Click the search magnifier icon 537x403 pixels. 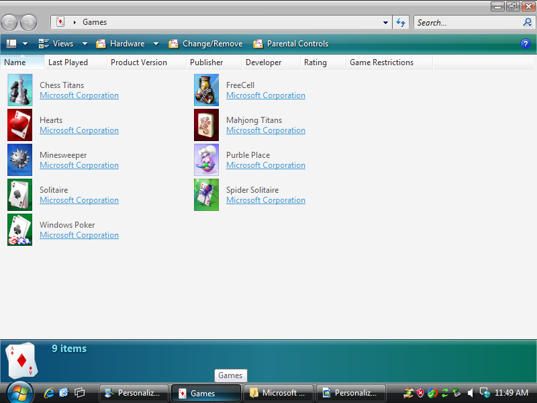tap(528, 22)
